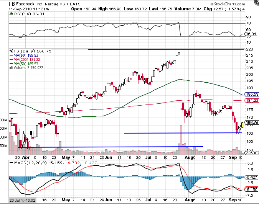Viewport: 259px width, 204px height.
Task: Click the Chg +2.57 (+1.57%) text
Action: [x=222, y=9]
